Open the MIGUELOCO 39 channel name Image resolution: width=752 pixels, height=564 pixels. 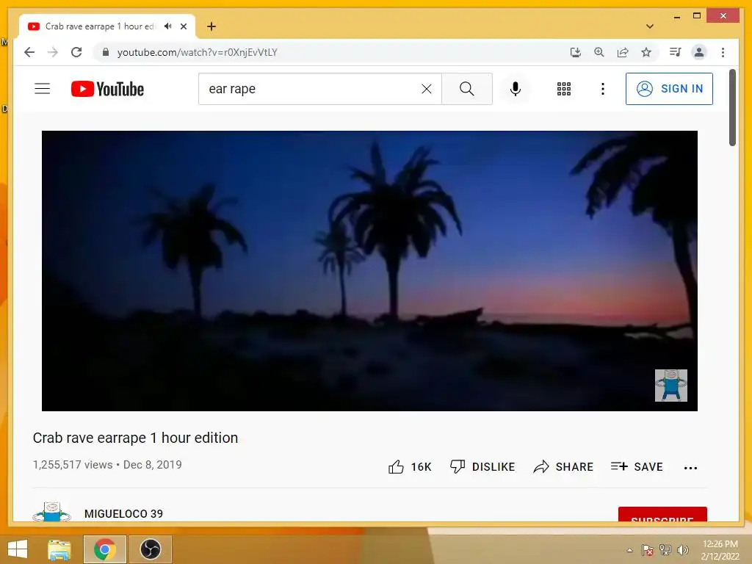click(123, 513)
